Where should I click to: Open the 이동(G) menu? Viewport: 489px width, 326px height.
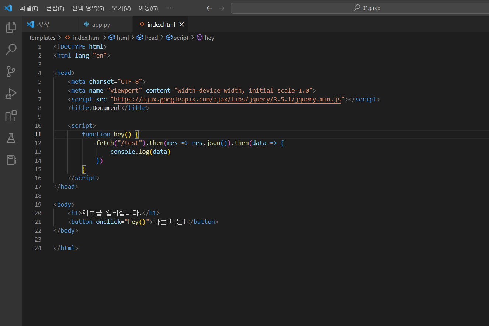[x=148, y=8]
